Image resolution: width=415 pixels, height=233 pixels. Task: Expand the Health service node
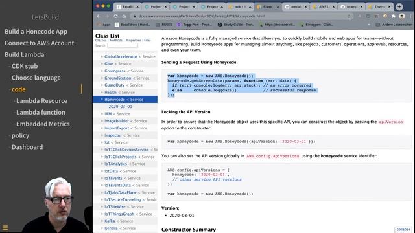(x=102, y=92)
